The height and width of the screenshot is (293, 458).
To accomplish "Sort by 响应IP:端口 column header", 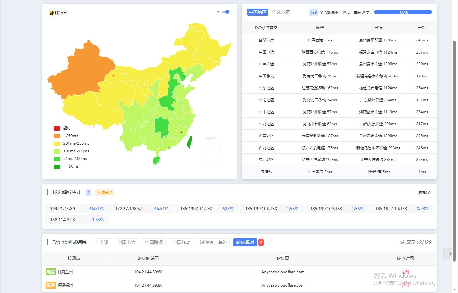I will coord(148,258).
